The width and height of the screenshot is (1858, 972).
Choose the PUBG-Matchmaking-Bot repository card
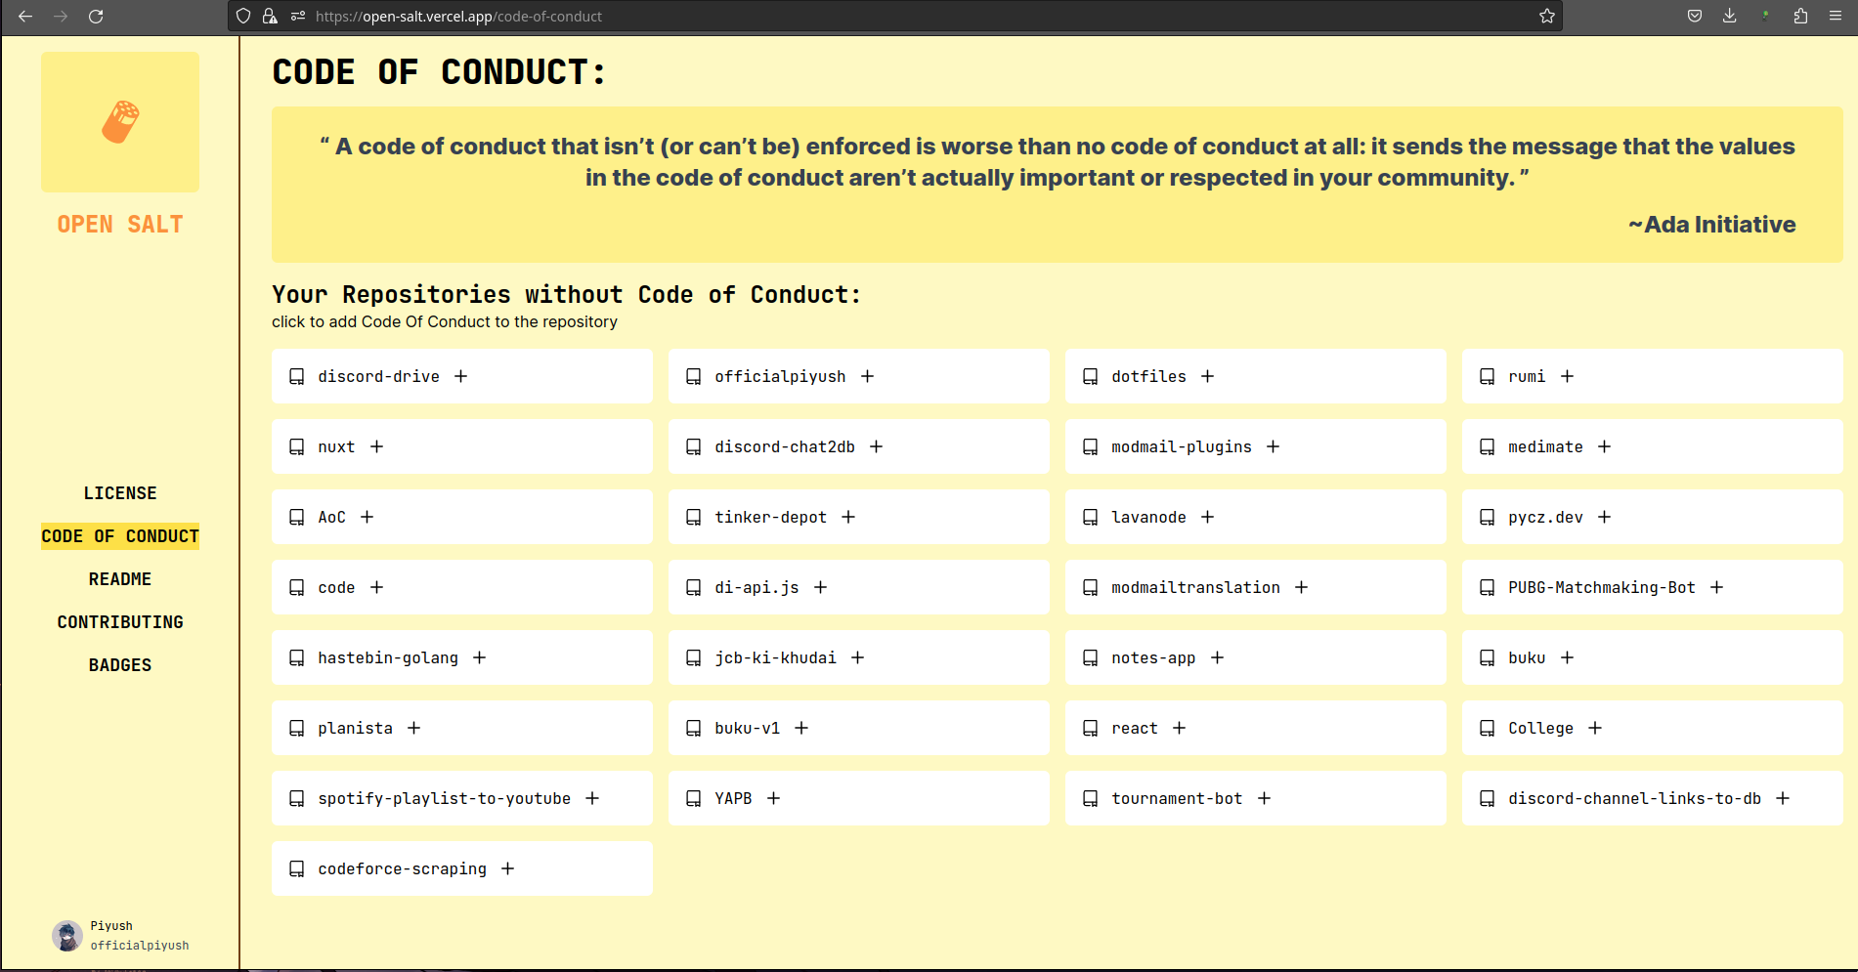click(1652, 587)
